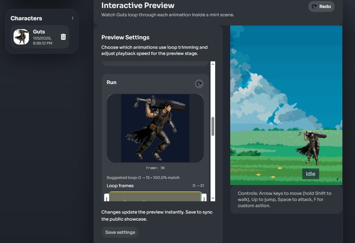This screenshot has width=355, height=243.
Task: Click the loop frames filmstrip track
Action: point(155,196)
